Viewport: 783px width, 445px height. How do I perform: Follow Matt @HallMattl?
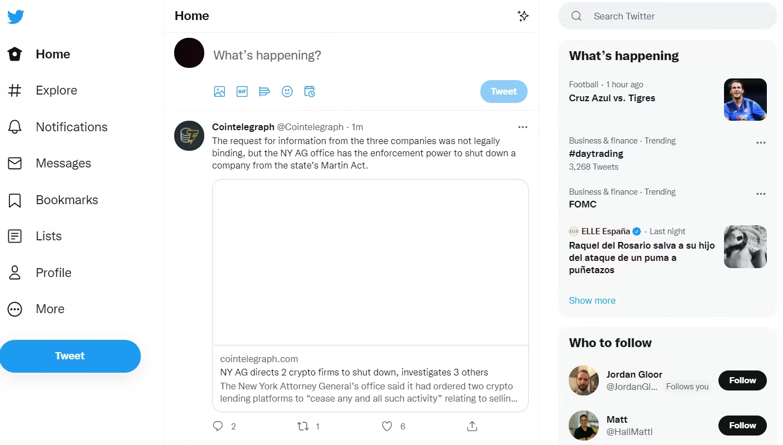(x=742, y=426)
